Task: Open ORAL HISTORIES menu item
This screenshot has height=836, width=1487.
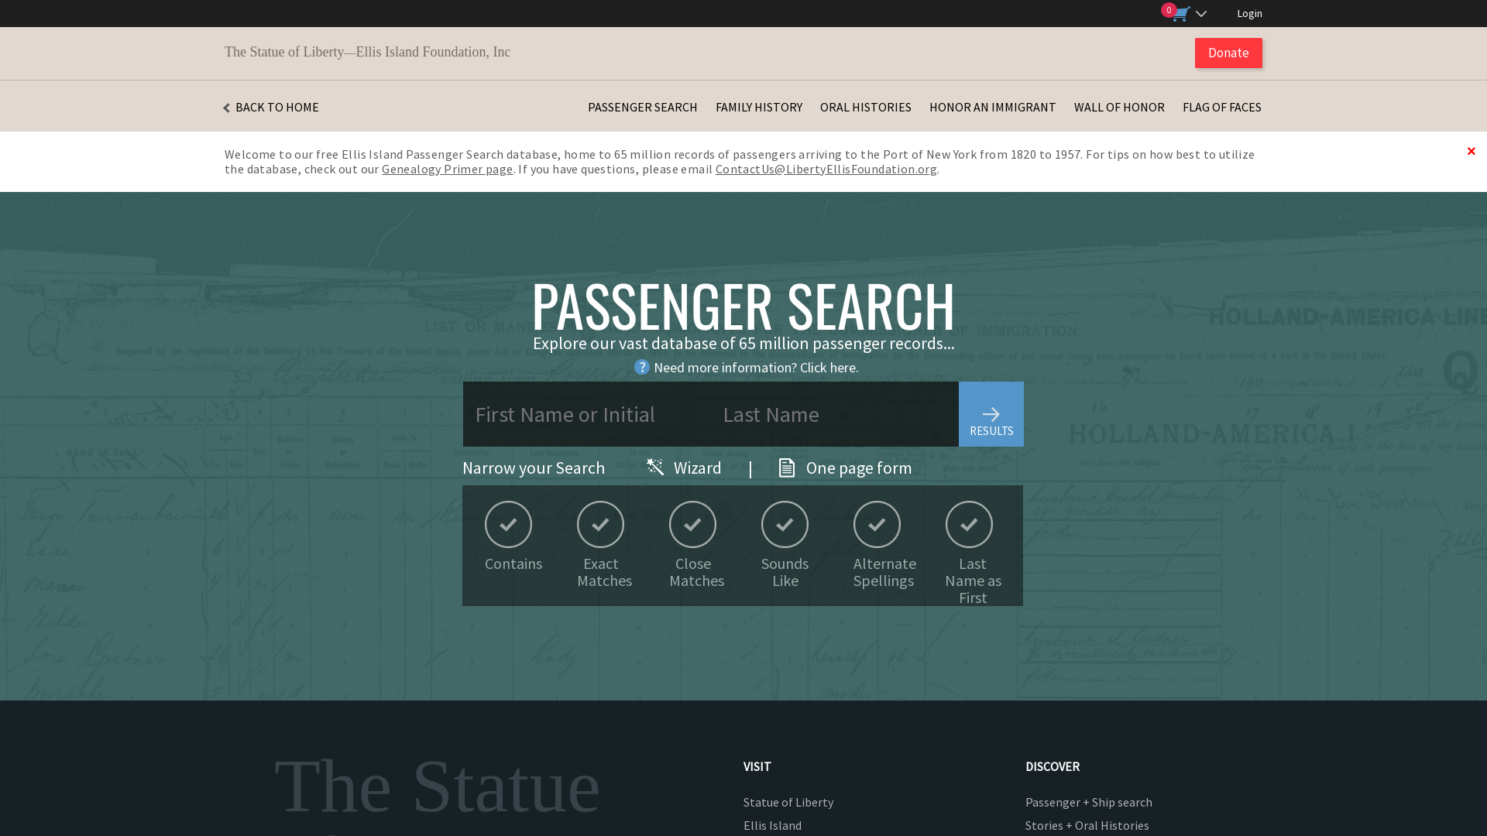Action: (x=865, y=107)
